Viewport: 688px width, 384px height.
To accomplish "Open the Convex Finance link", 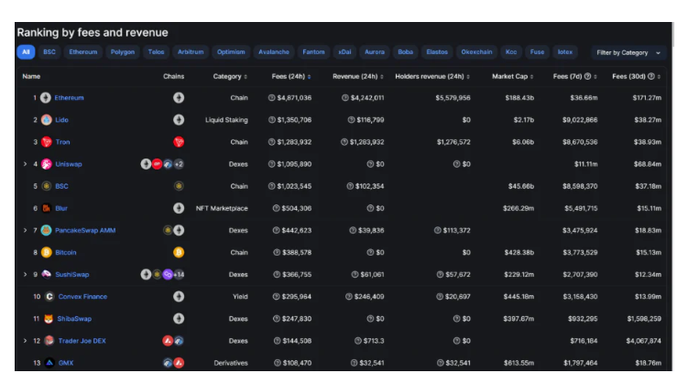I will click(82, 297).
